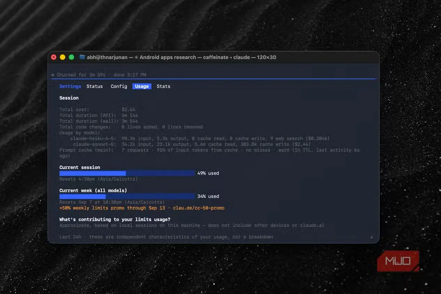Viewport: 441px width, 294px height.
Task: Click the folder icon in the title bar
Action: [82, 57]
